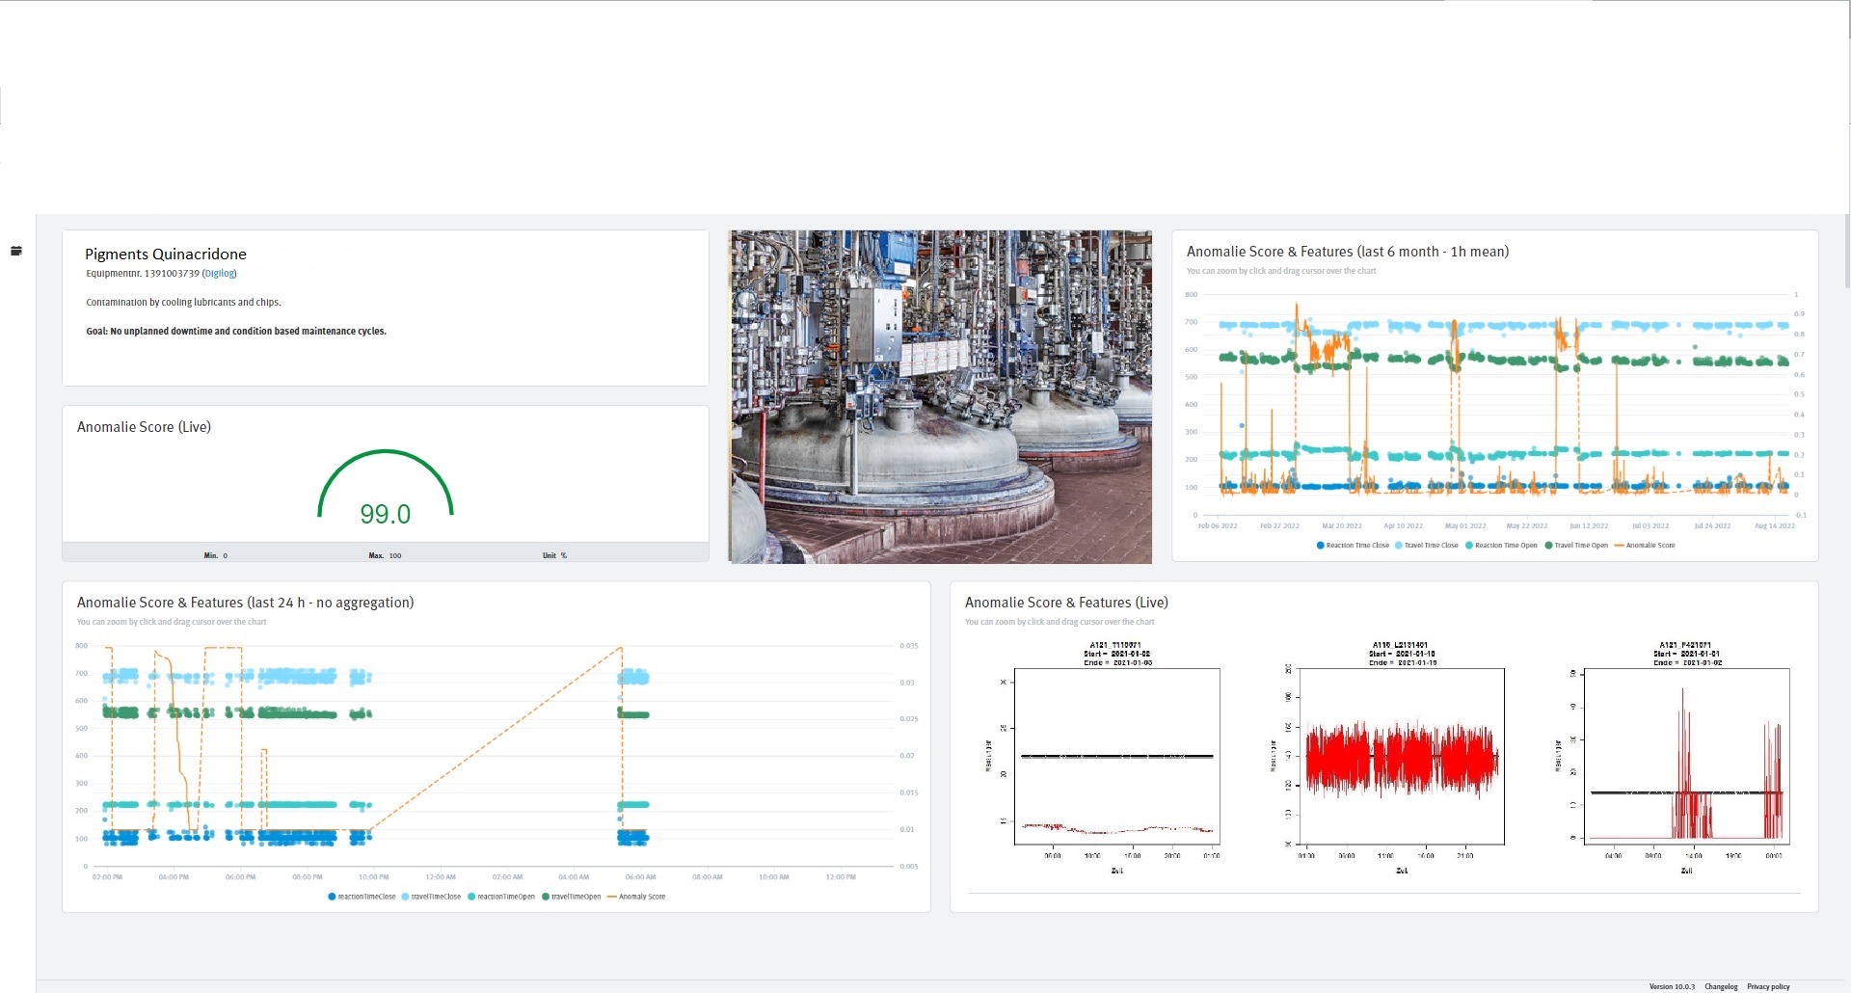
Task: Toggle travelTimeClose legend in 24 h chart
Action: click(x=435, y=897)
